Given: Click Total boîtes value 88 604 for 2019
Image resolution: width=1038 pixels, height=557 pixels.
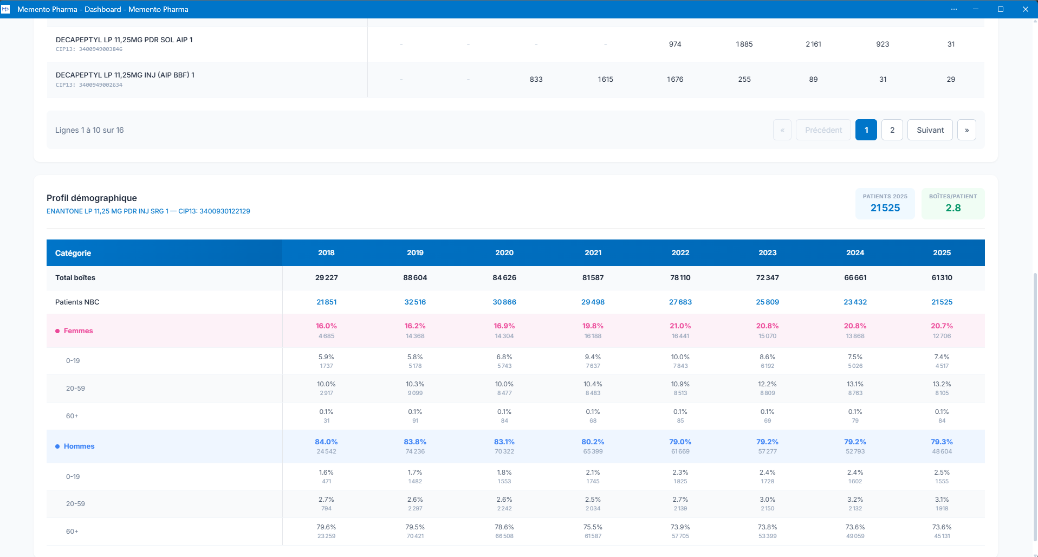Looking at the screenshot, I should pos(415,278).
